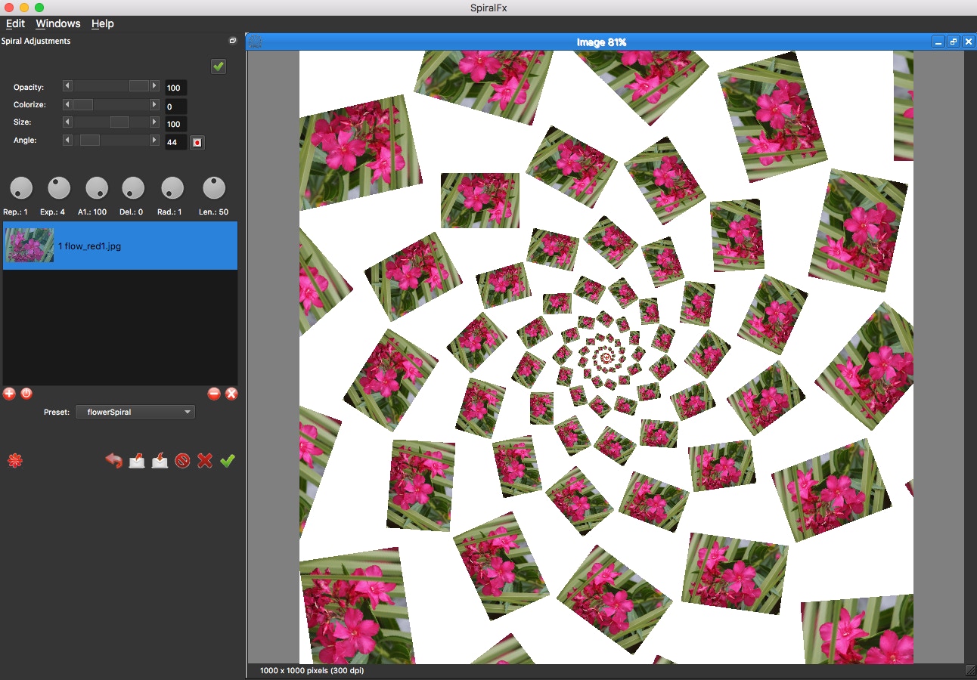Remove item with the red minus button

214,394
